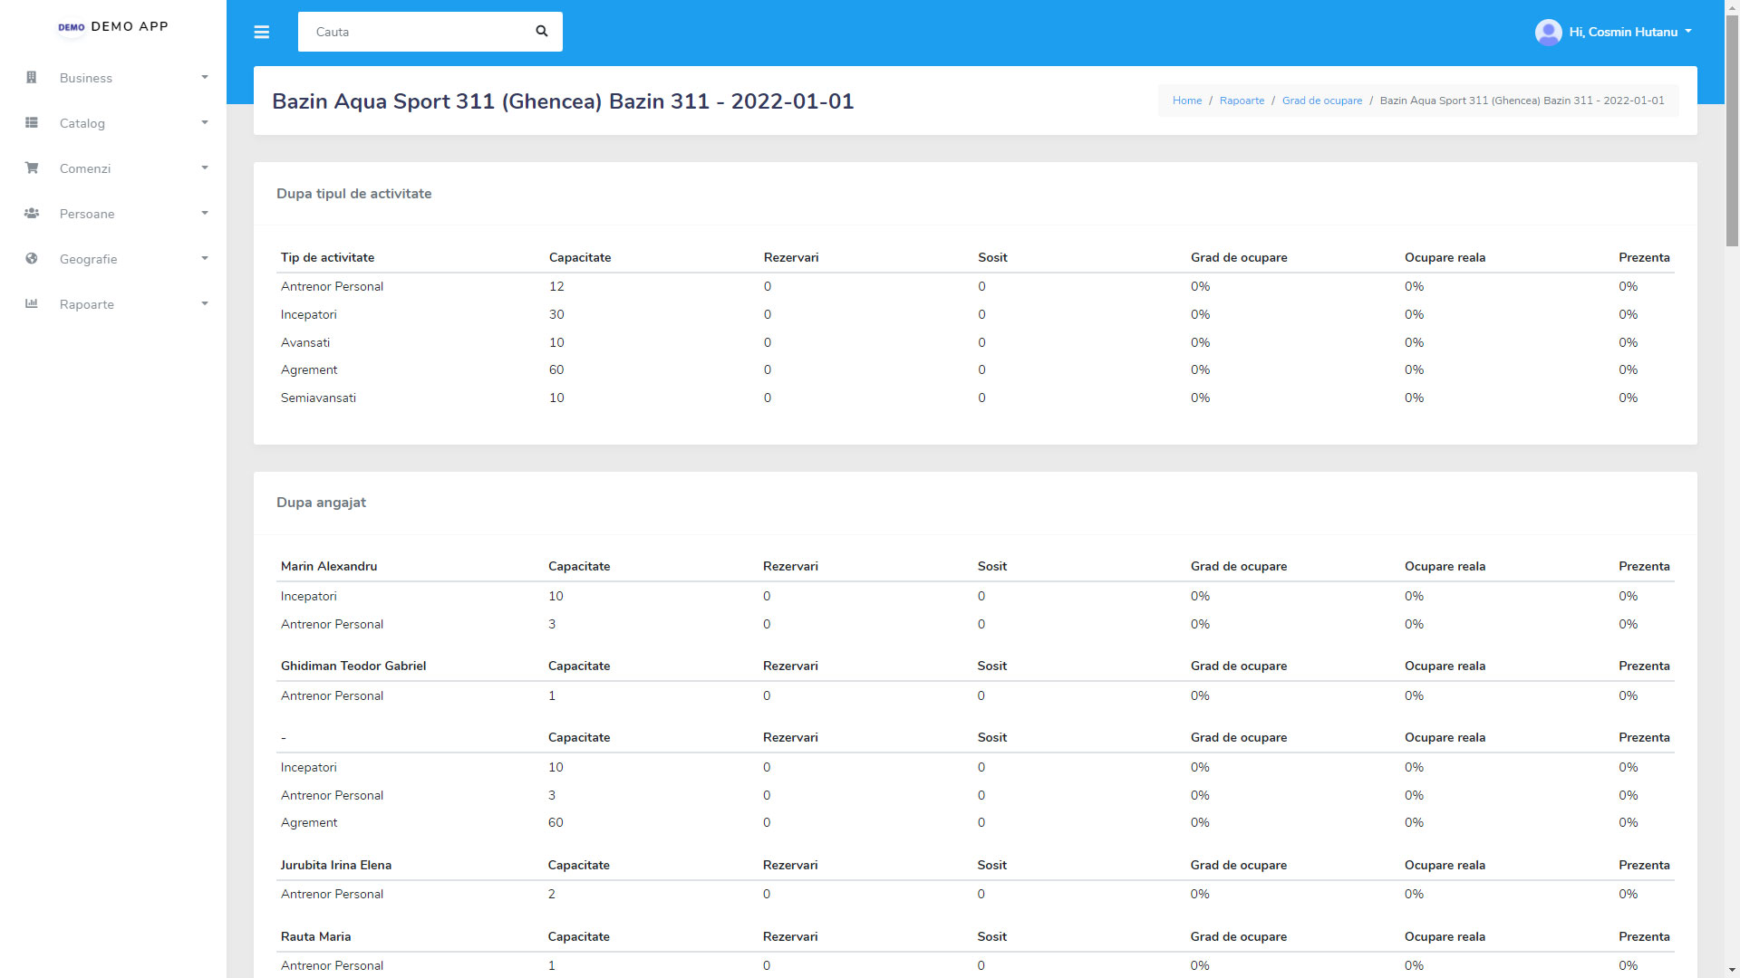The width and height of the screenshot is (1740, 978).
Task: Click Ocupare reala header in first table
Action: pyautogui.click(x=1445, y=257)
